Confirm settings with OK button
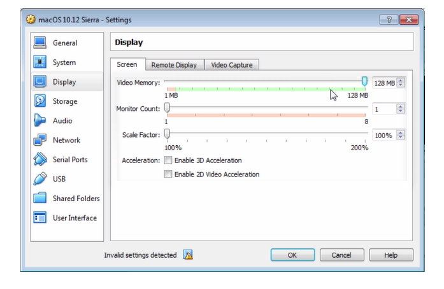The width and height of the screenshot is (444, 289). point(292,255)
